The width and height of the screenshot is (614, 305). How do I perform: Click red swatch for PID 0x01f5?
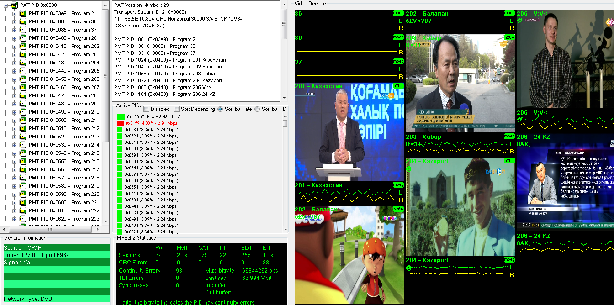click(x=121, y=123)
